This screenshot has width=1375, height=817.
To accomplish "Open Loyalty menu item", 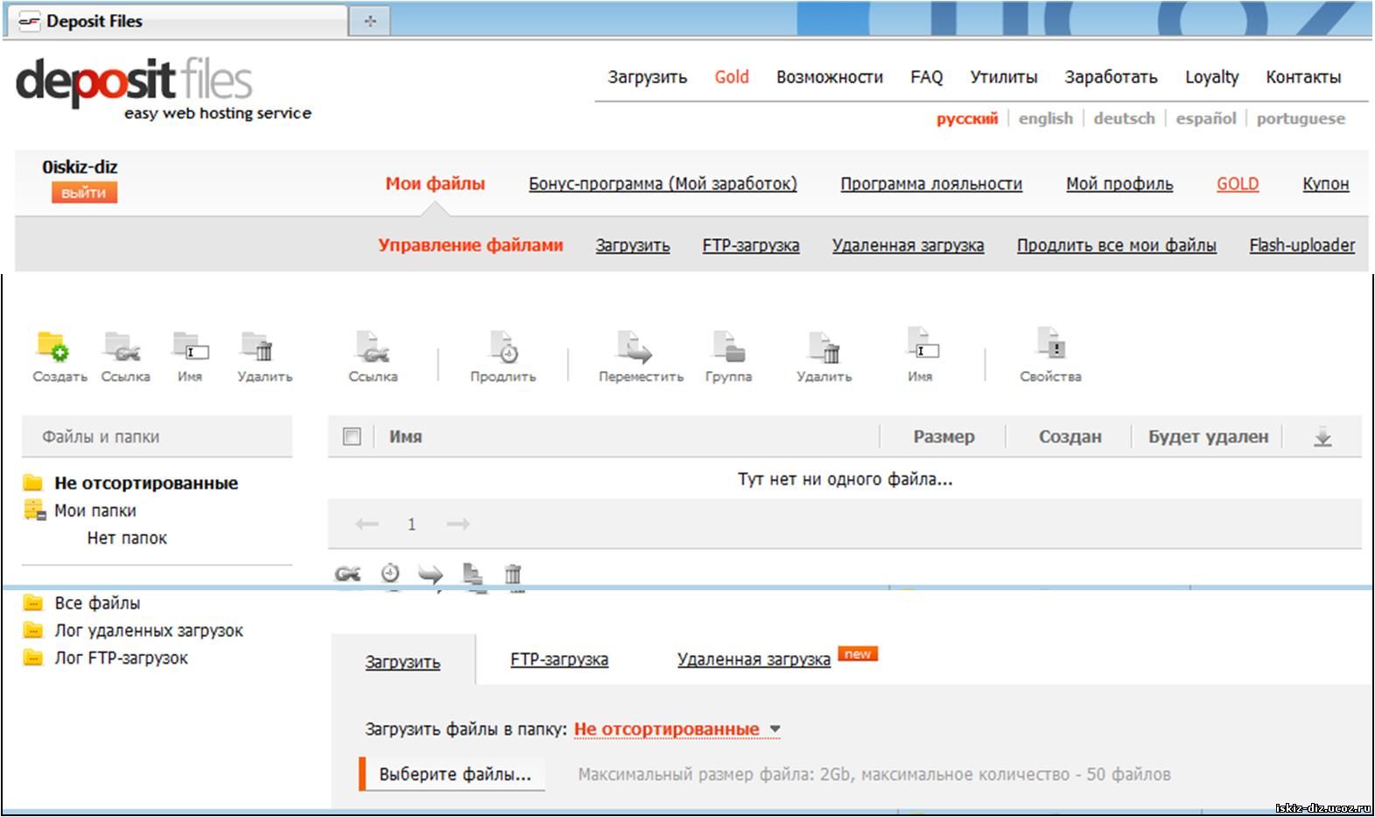I will point(1212,77).
